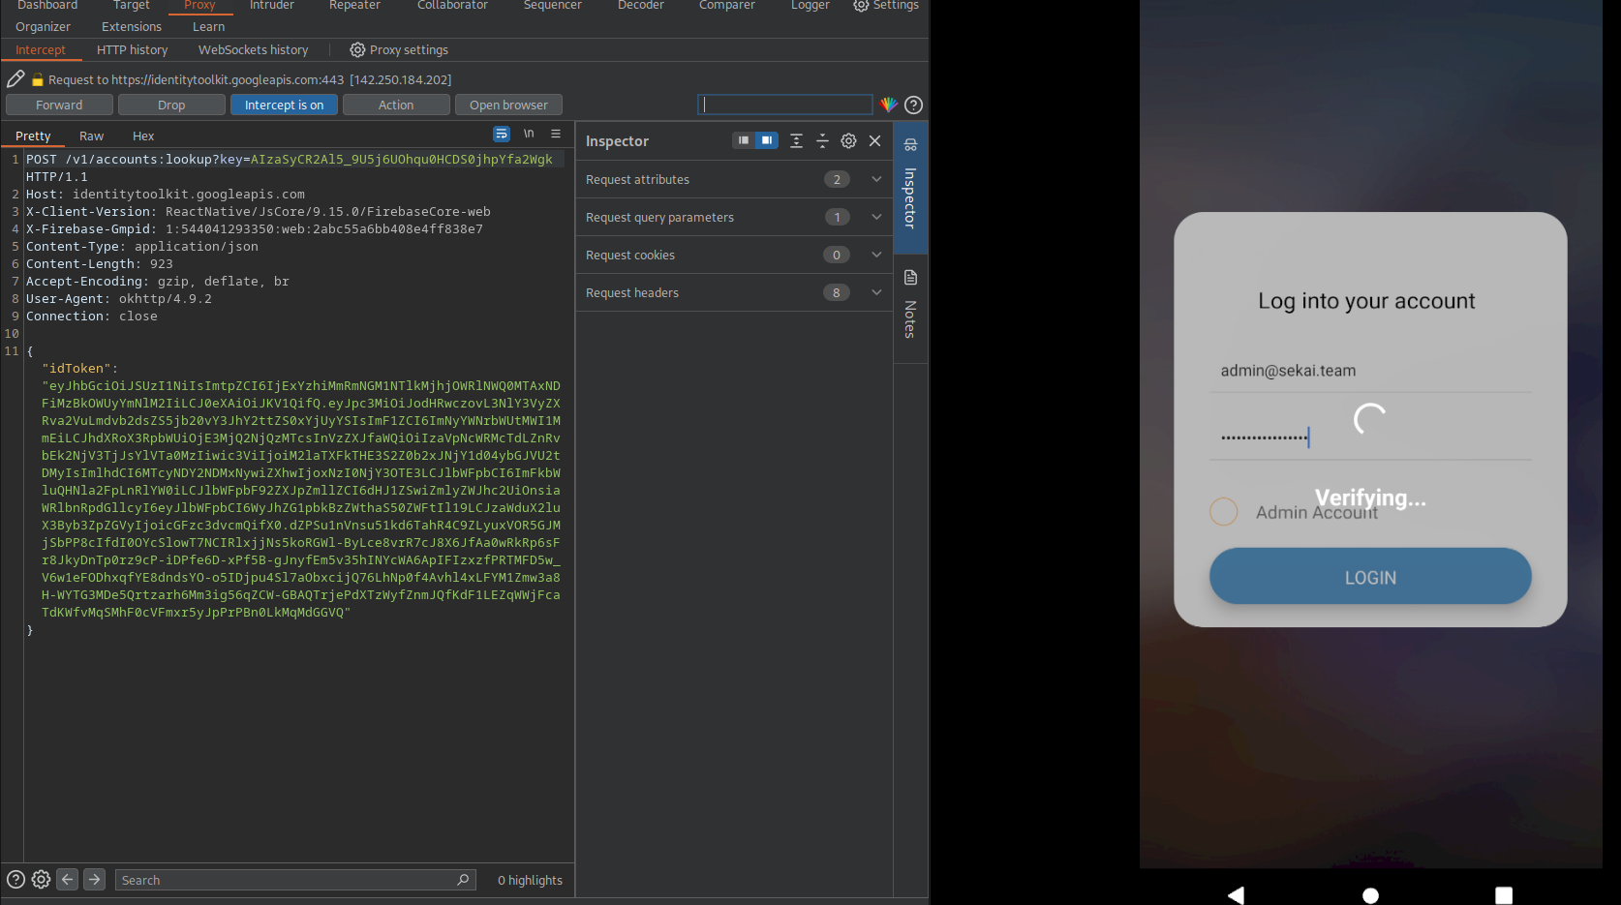The width and height of the screenshot is (1621, 905).
Task: Open the help question mark icon near search field
Action: (x=913, y=105)
